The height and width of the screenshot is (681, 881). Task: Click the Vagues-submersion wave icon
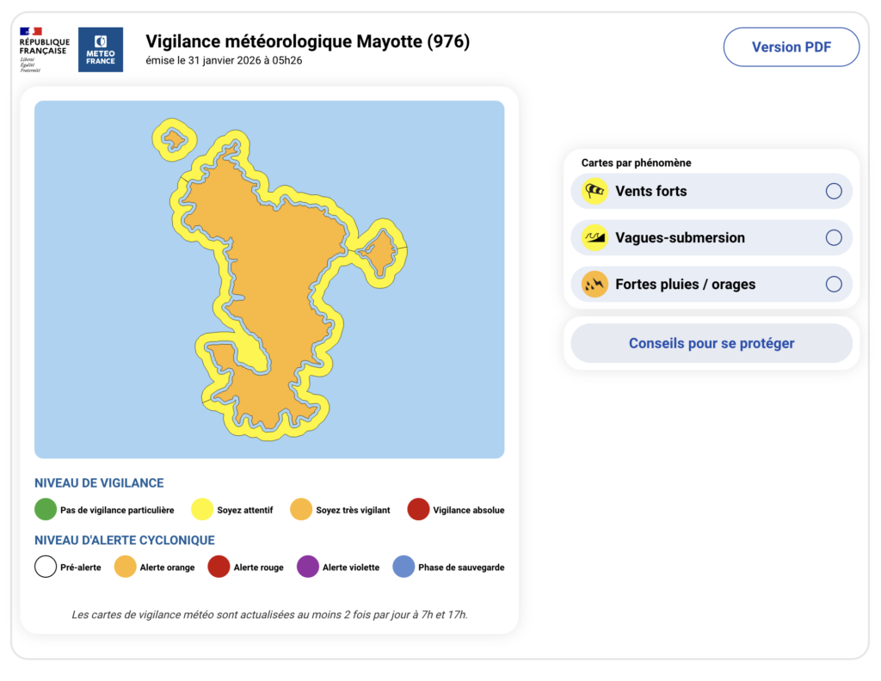pos(596,237)
